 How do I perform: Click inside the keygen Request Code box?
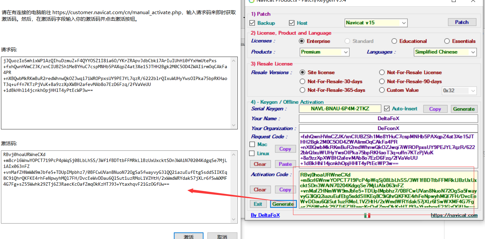pos(388,150)
